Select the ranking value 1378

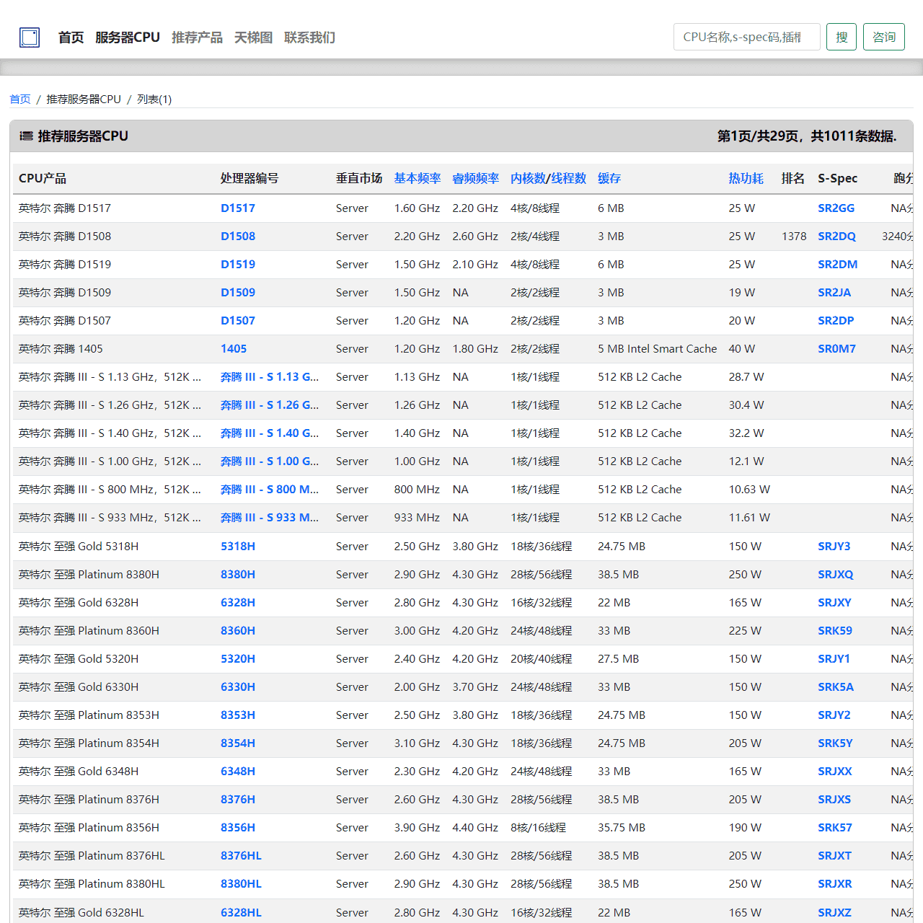pyautogui.click(x=794, y=236)
